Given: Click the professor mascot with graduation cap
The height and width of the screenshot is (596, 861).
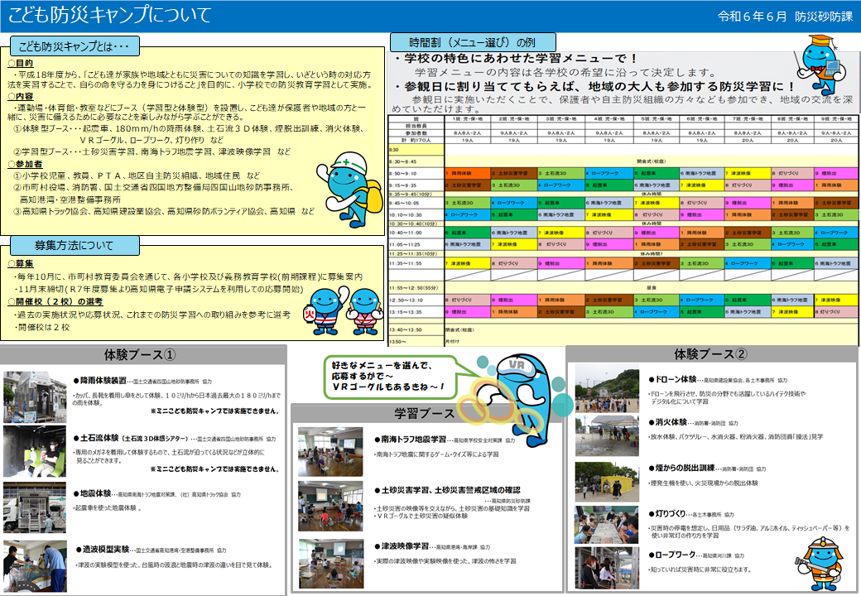Looking at the screenshot, I should tap(821, 65).
